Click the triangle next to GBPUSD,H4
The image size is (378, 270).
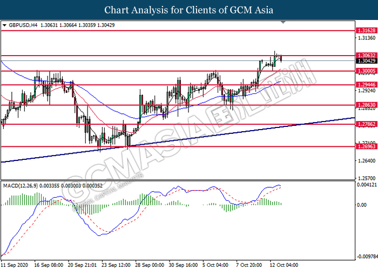pos(4,25)
